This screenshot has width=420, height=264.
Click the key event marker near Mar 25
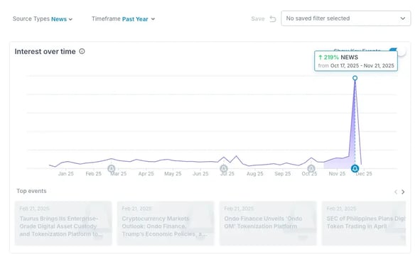[x=112, y=168]
